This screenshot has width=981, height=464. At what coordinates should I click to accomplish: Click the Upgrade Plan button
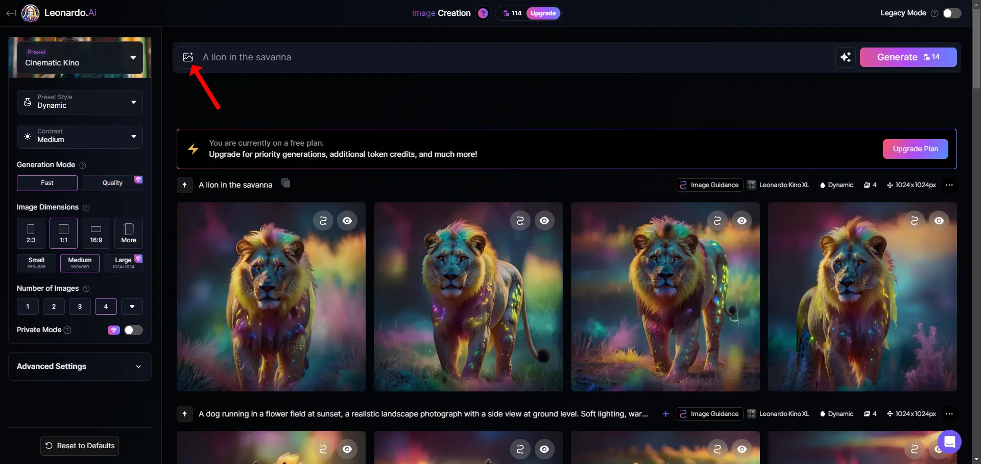click(x=915, y=149)
